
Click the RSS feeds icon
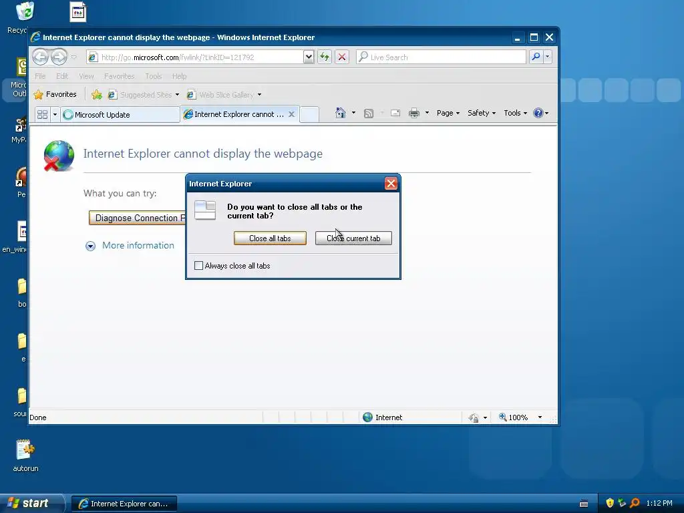pos(369,114)
